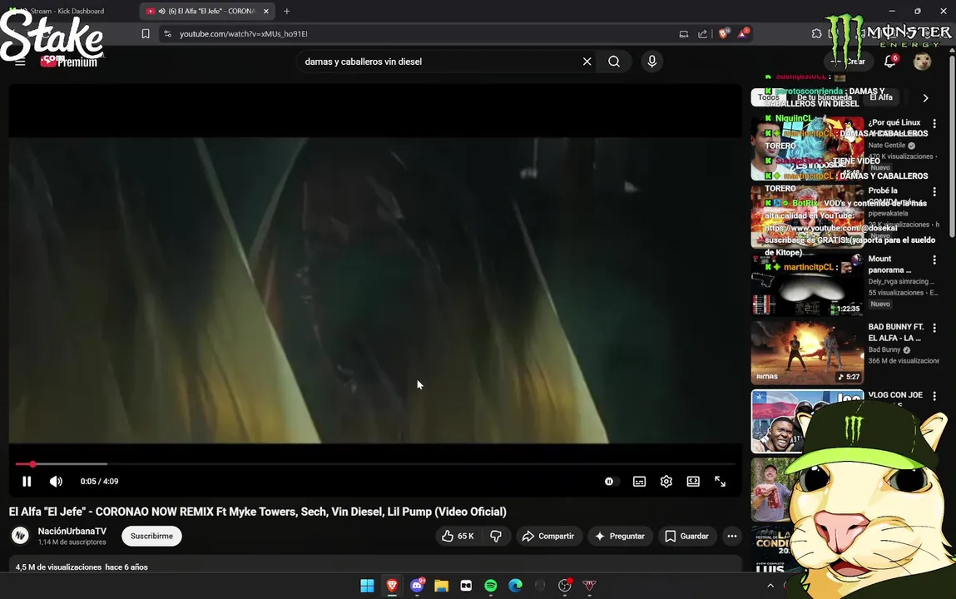Open 'BAD BUNNY FT. EL ALFA - LA' title
The height and width of the screenshot is (599, 956).
point(895,332)
